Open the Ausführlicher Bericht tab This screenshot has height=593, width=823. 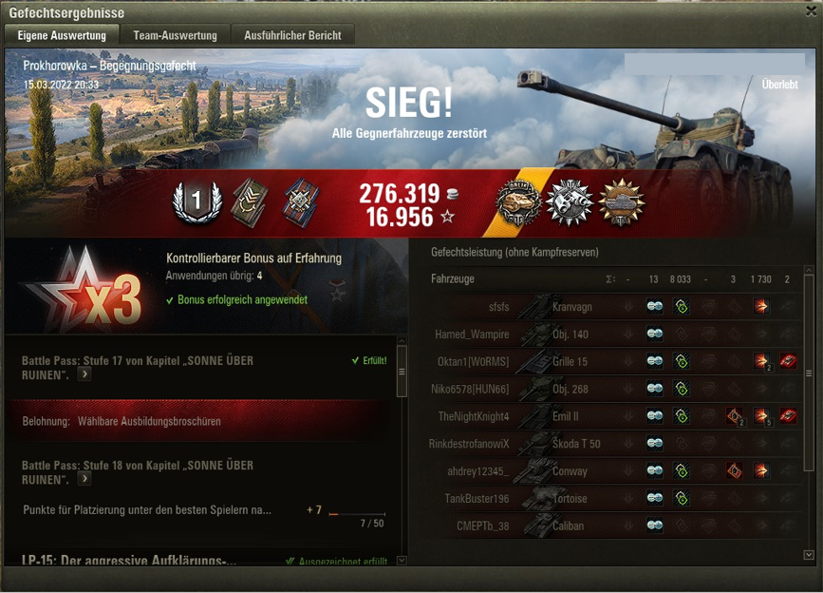[x=292, y=35]
